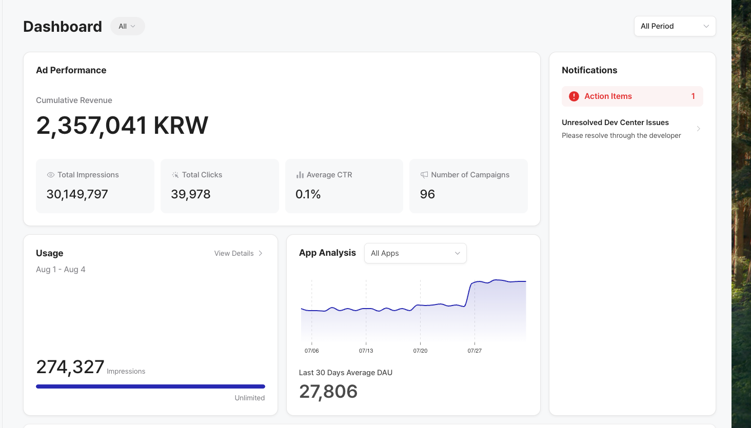Click the cursor icon beside Total Clicks
751x428 pixels.
pos(175,175)
